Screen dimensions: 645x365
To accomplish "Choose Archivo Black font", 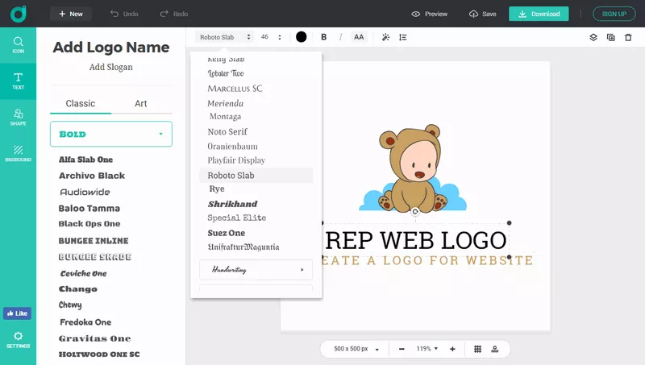I will point(92,176).
